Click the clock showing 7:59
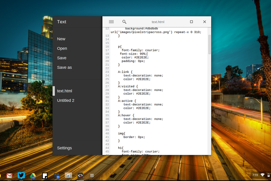The width and height of the screenshot is (271, 181). tap(255, 175)
